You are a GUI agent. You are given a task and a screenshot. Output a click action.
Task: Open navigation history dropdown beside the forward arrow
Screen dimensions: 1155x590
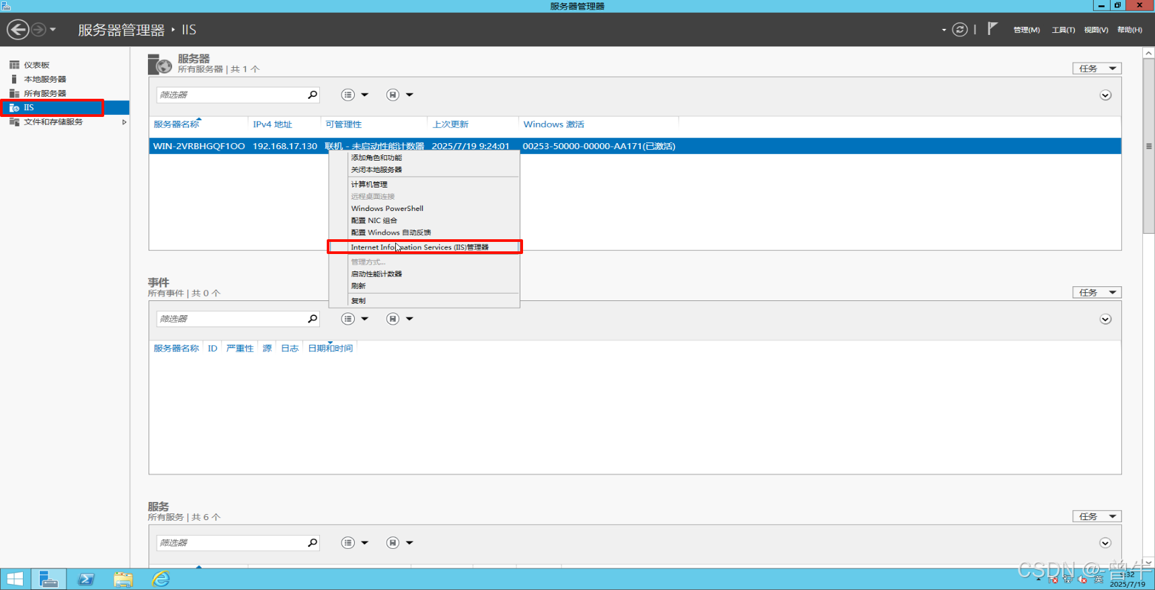point(53,30)
